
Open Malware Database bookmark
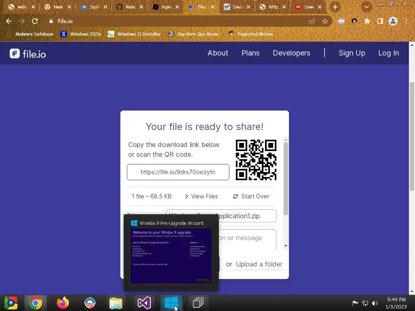[30, 34]
